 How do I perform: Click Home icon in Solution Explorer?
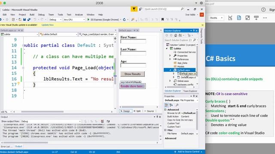pos(176,36)
